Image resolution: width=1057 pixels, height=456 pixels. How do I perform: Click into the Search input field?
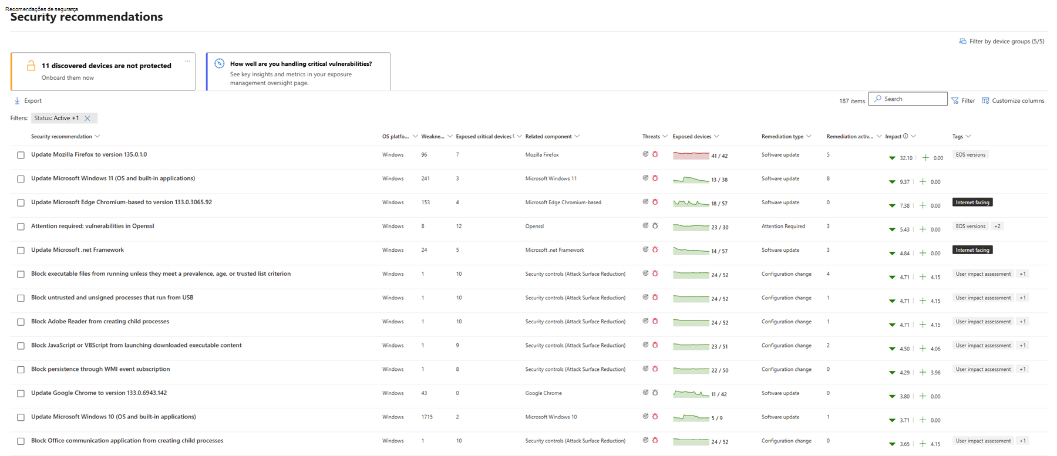coord(913,99)
